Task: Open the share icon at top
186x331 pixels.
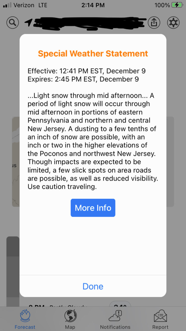Action: coord(154,23)
